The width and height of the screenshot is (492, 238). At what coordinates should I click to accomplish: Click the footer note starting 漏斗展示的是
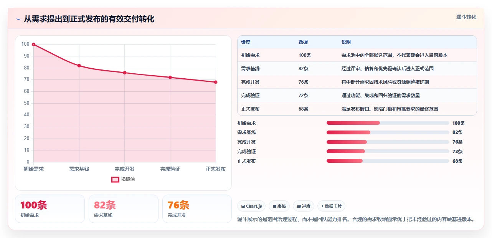(x=357, y=220)
